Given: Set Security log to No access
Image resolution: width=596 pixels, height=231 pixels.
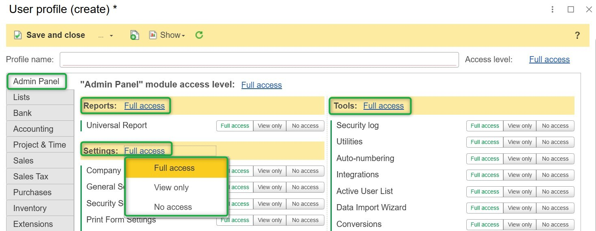Looking at the screenshot, I should tap(555, 126).
